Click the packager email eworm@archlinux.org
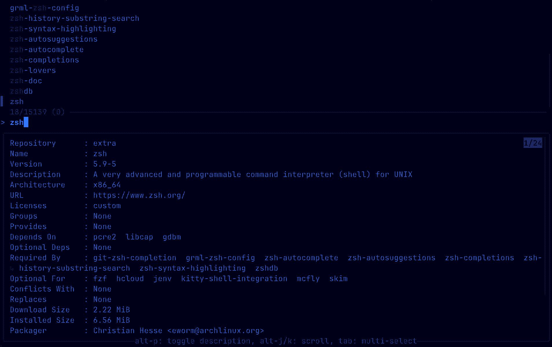552x347 pixels. 216,331
